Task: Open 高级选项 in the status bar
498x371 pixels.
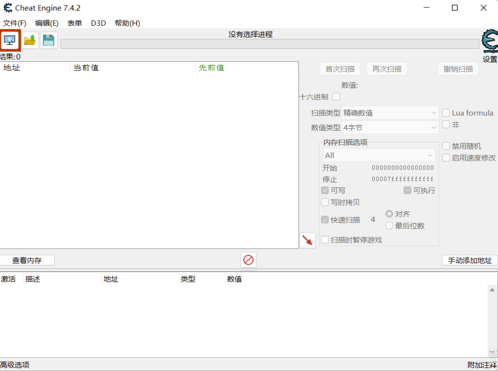Action: pyautogui.click(x=15, y=365)
